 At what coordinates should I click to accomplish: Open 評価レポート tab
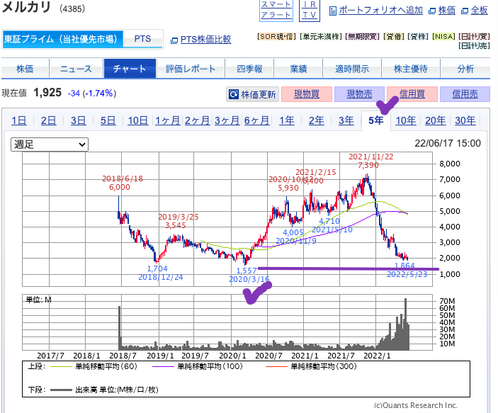191,68
